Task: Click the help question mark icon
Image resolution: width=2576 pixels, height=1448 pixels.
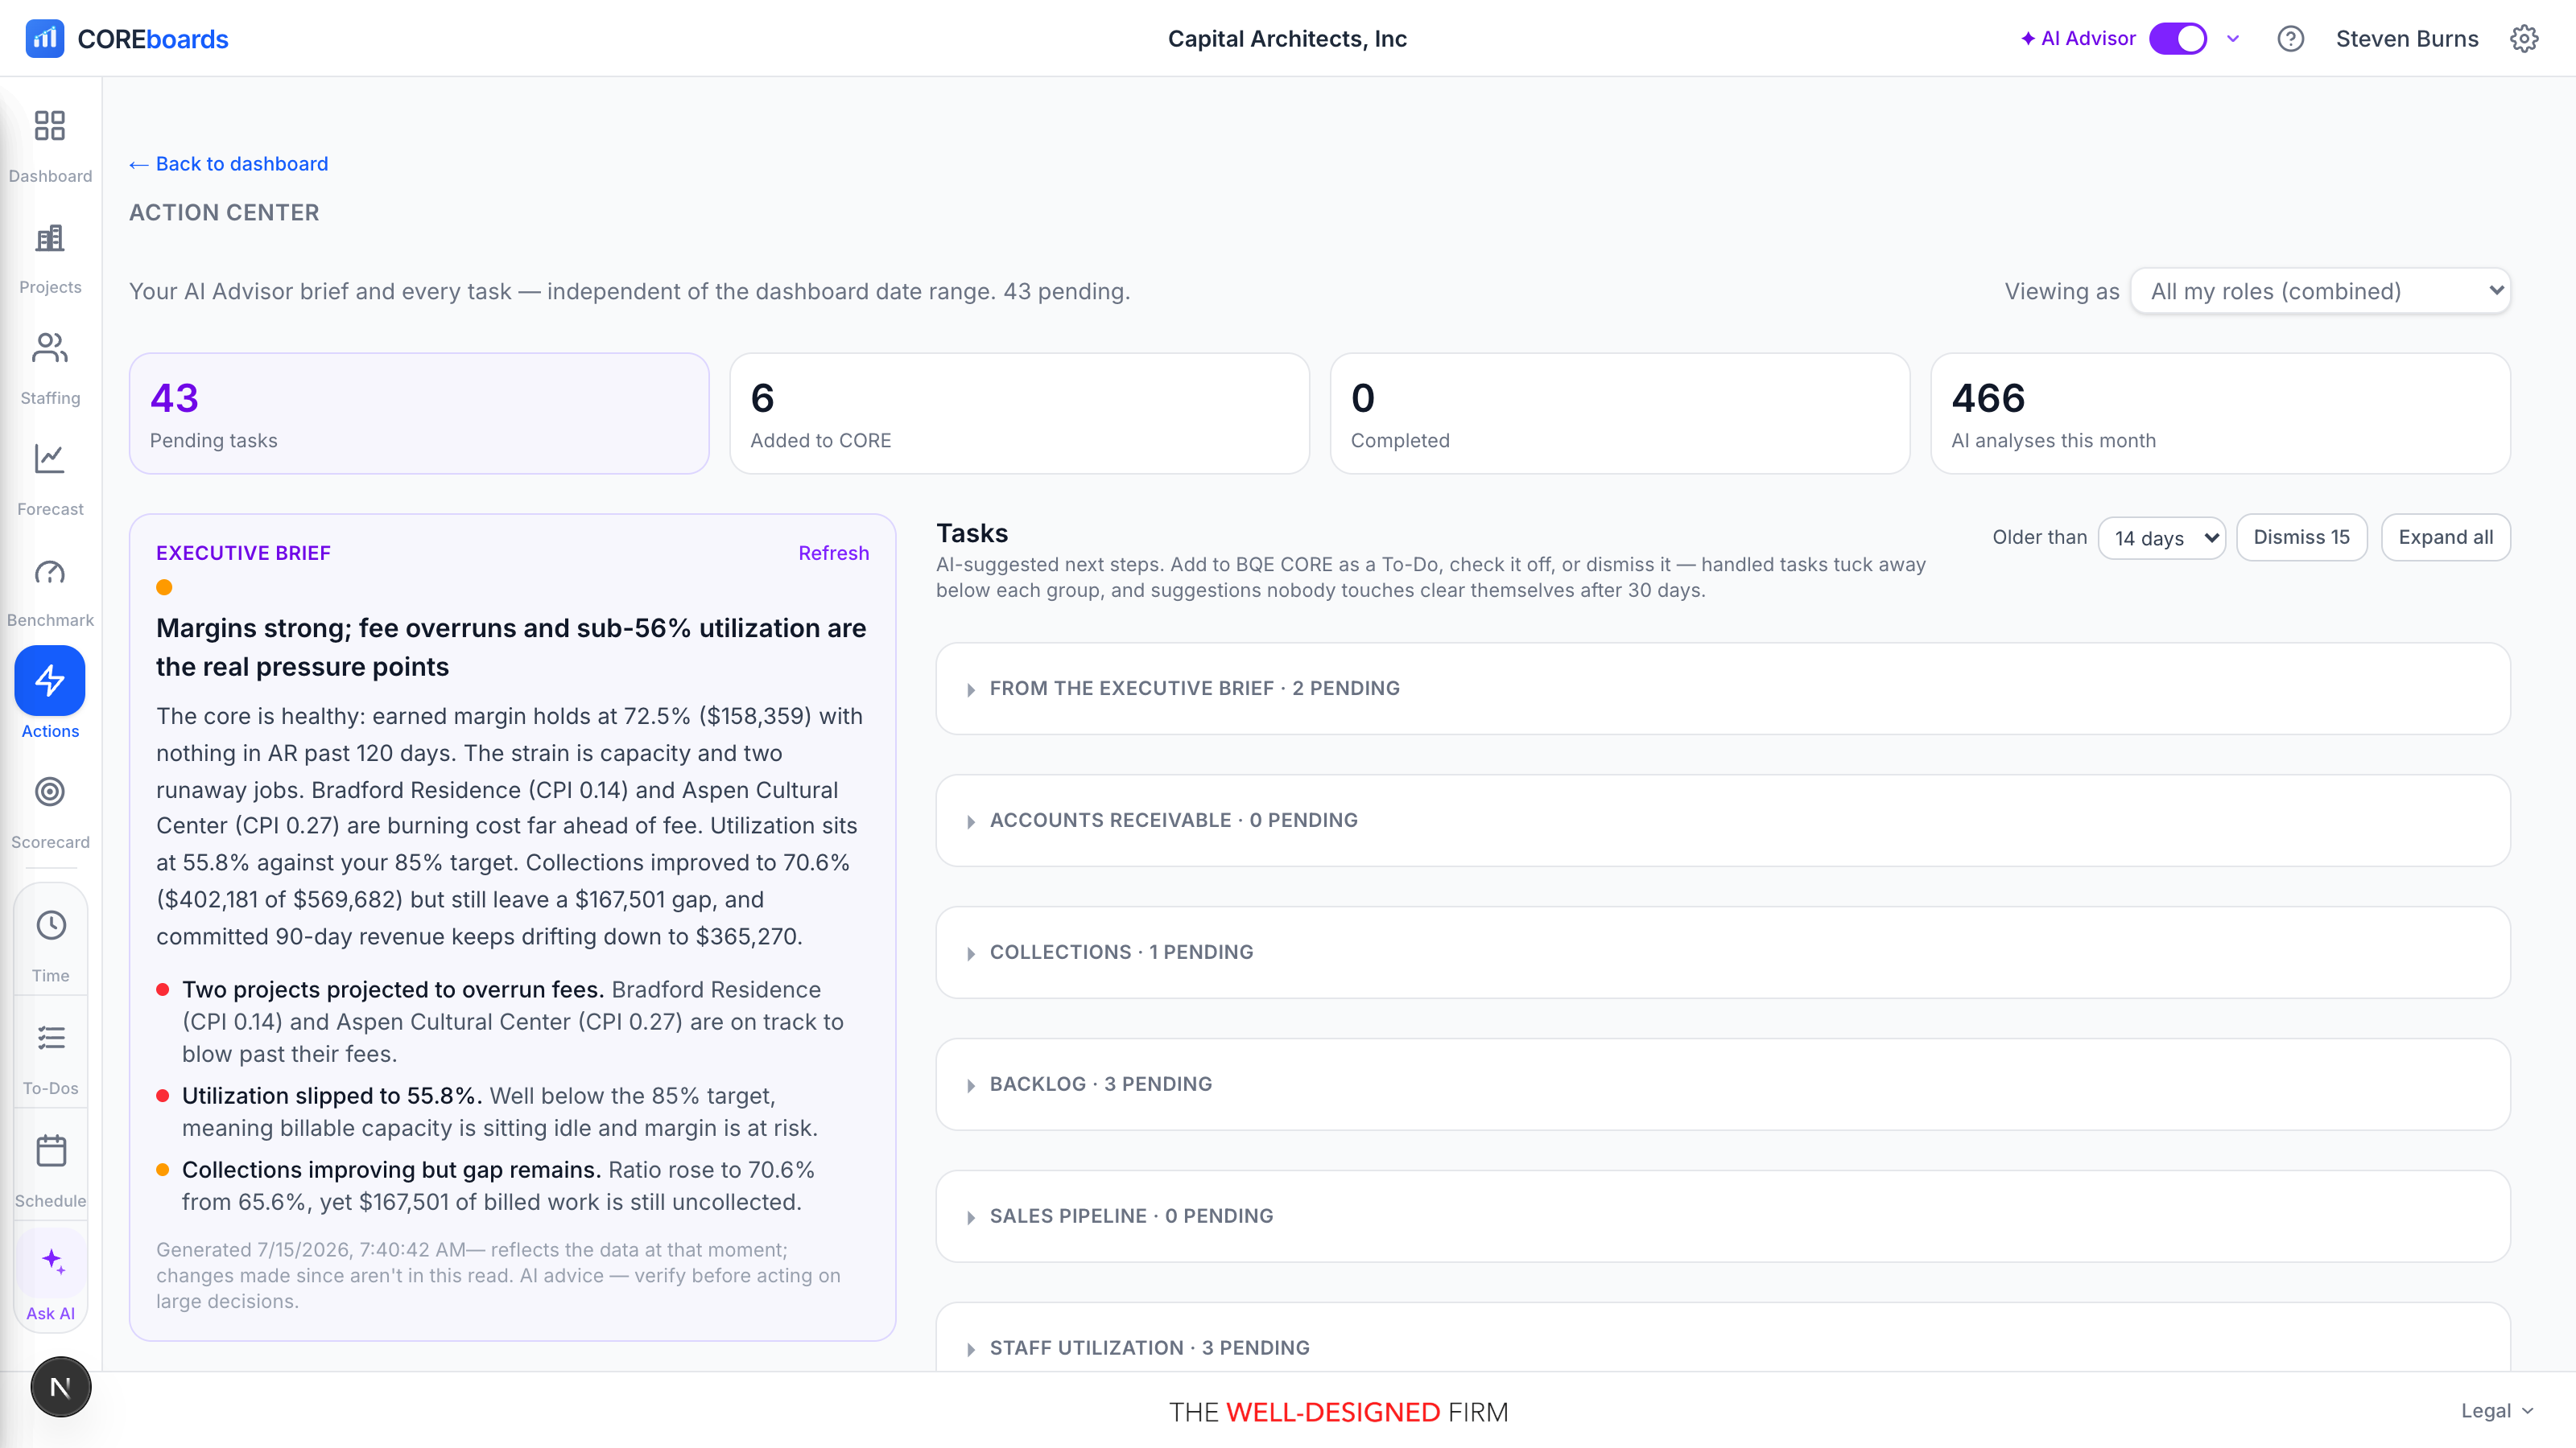Action: [x=2291, y=39]
